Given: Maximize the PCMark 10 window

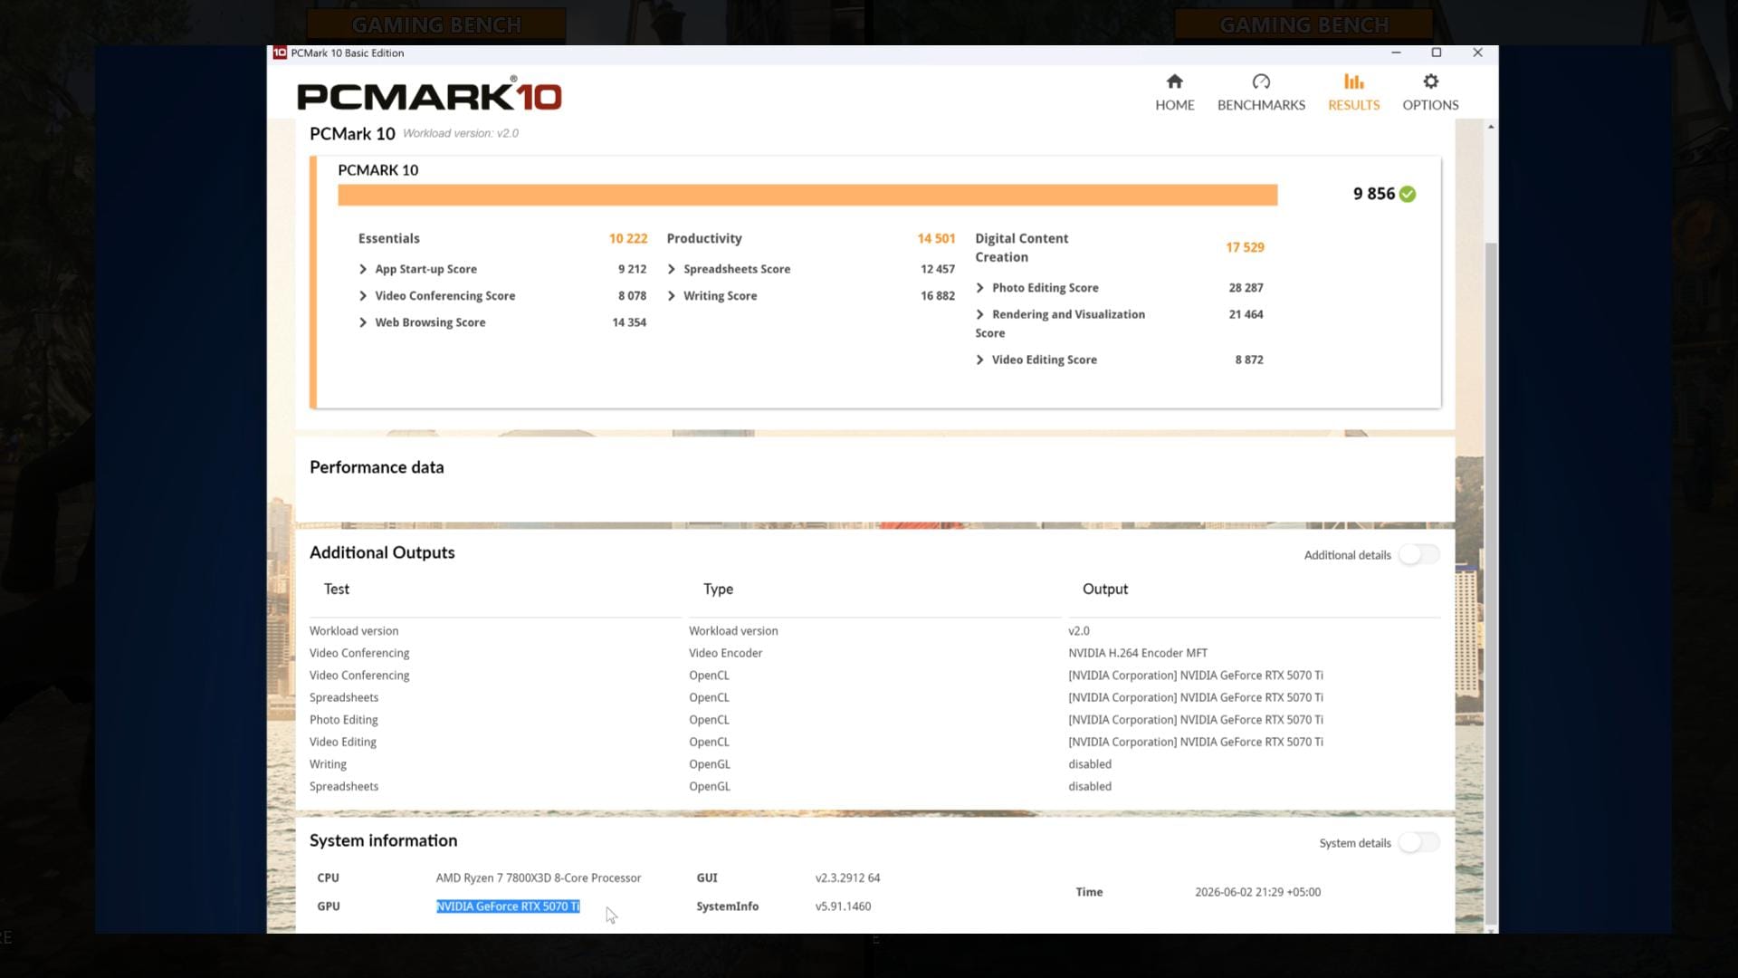Looking at the screenshot, I should coord(1436,53).
